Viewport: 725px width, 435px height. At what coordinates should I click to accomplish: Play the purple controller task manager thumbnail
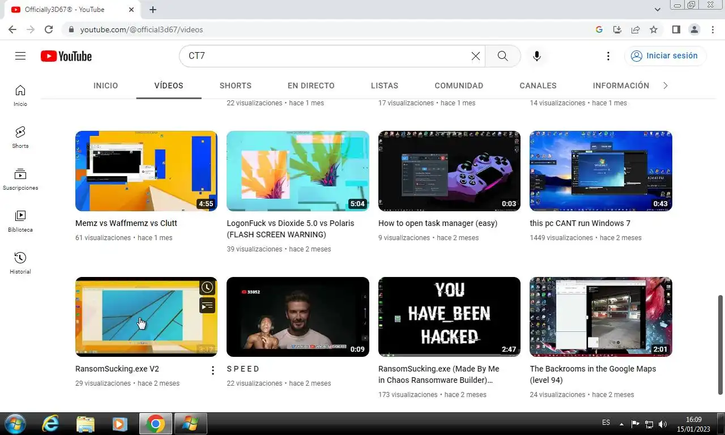449,171
